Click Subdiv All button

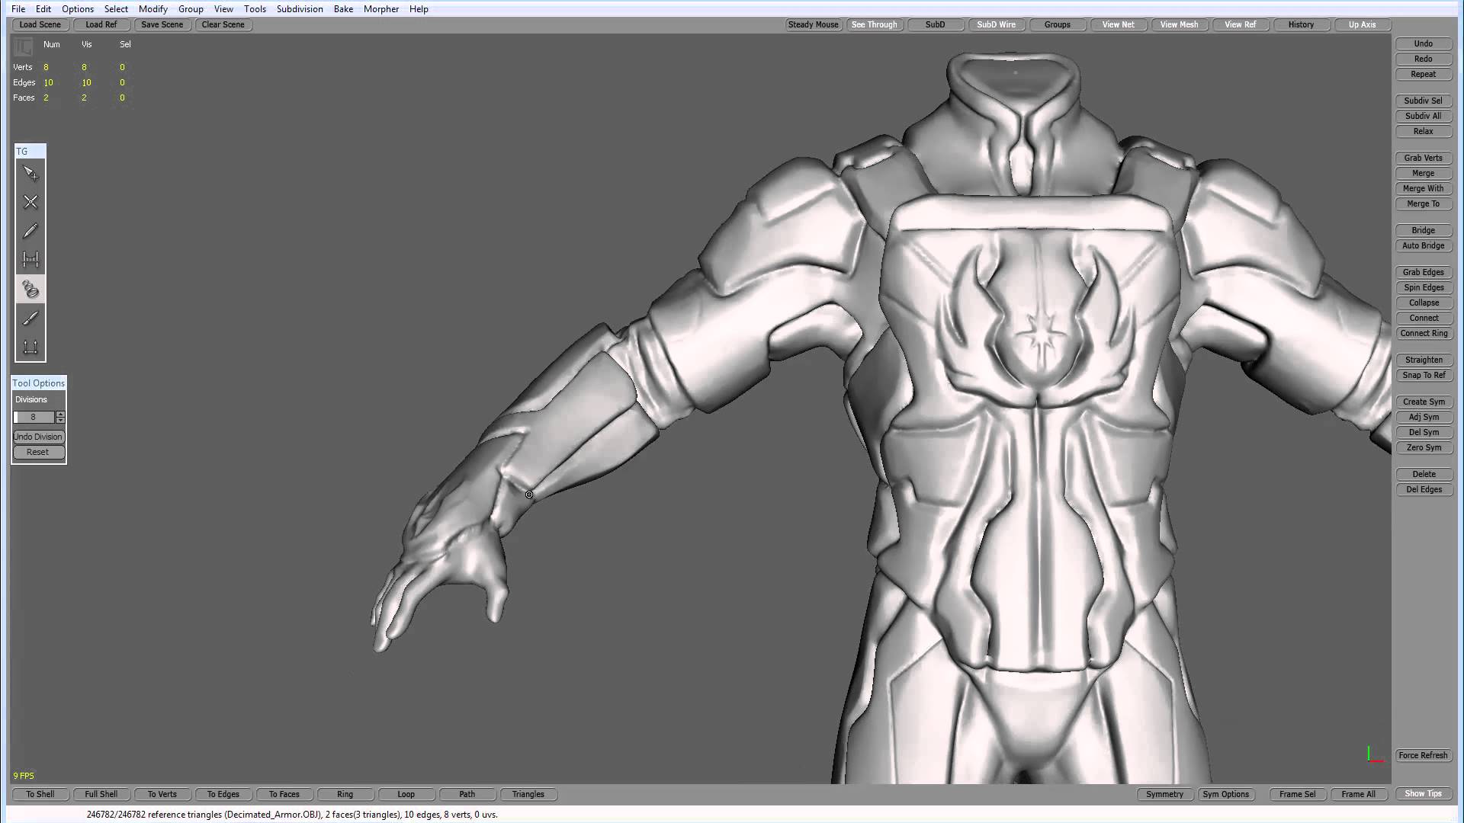[1423, 116]
